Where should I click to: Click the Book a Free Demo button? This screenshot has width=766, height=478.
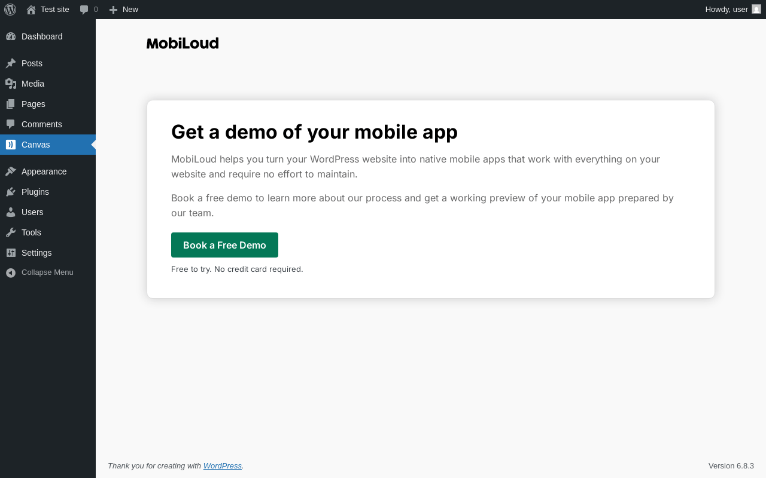click(224, 245)
